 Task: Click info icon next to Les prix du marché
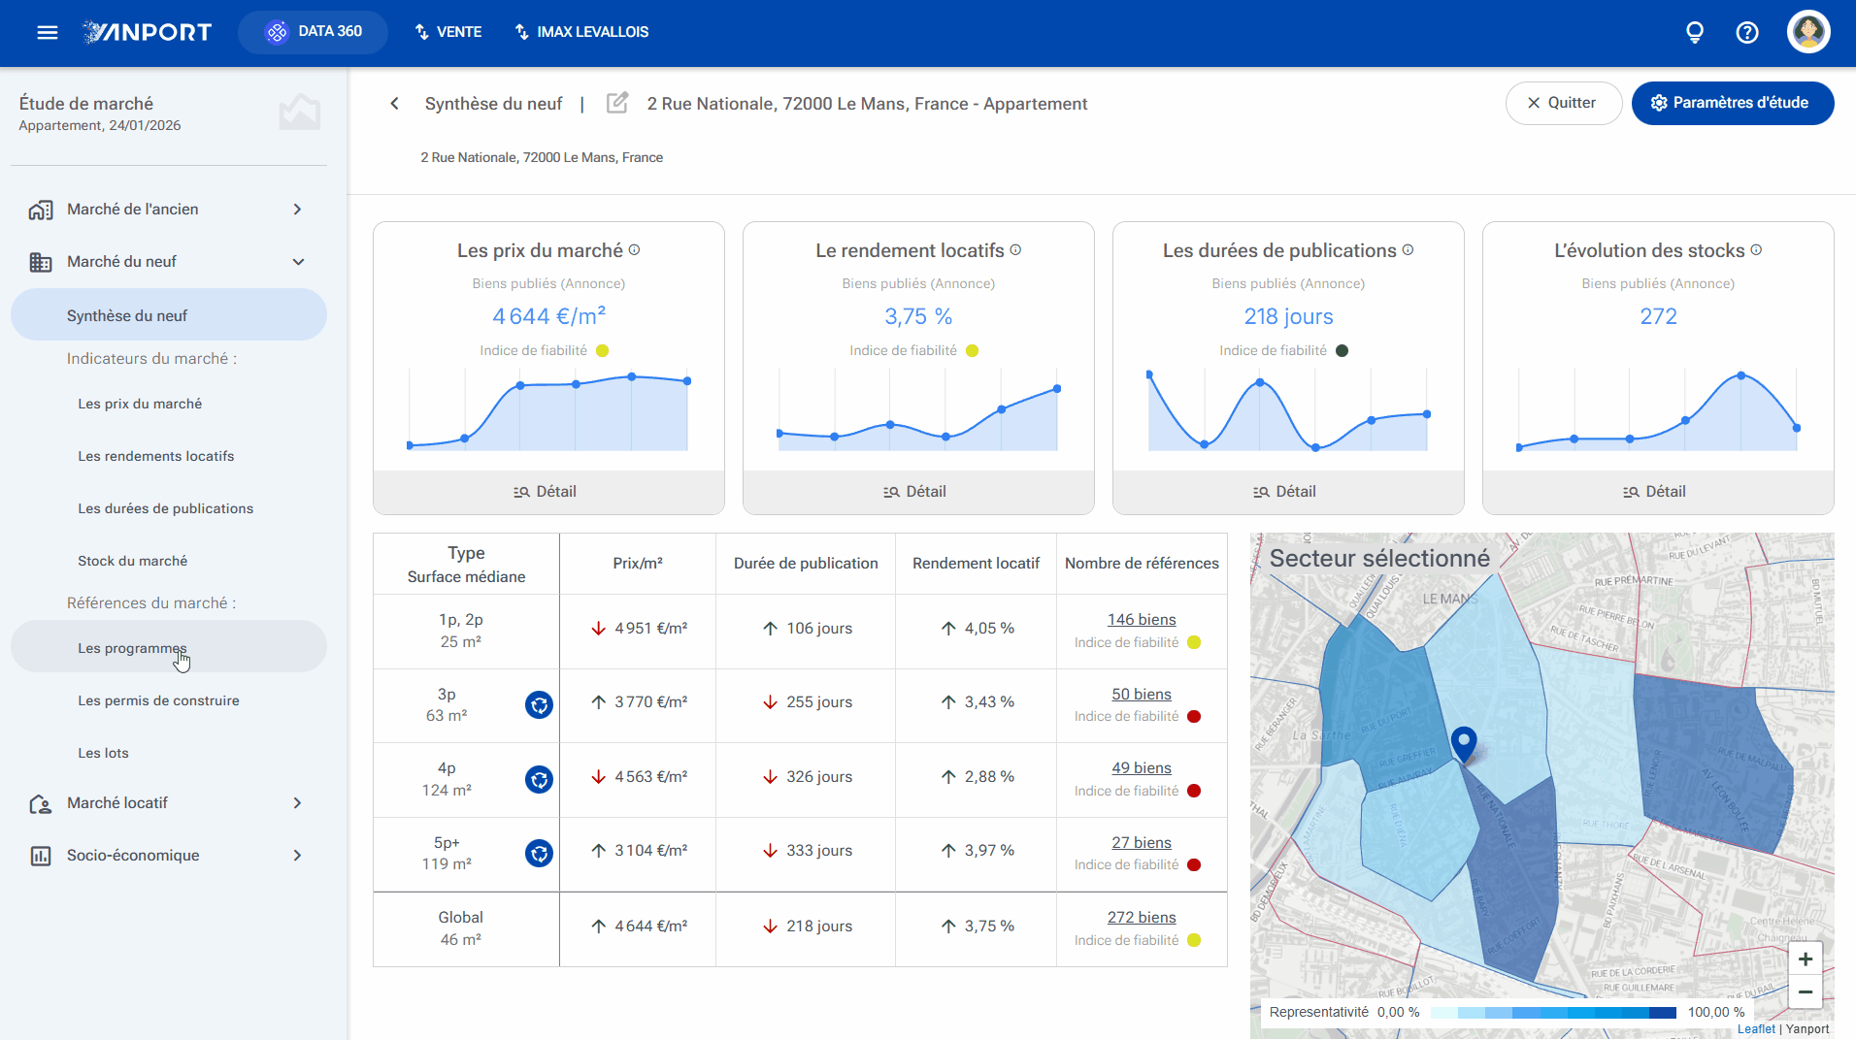click(x=634, y=249)
